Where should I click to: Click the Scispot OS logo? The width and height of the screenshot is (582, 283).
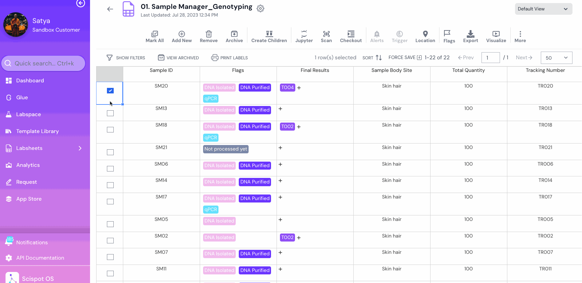pos(12,277)
